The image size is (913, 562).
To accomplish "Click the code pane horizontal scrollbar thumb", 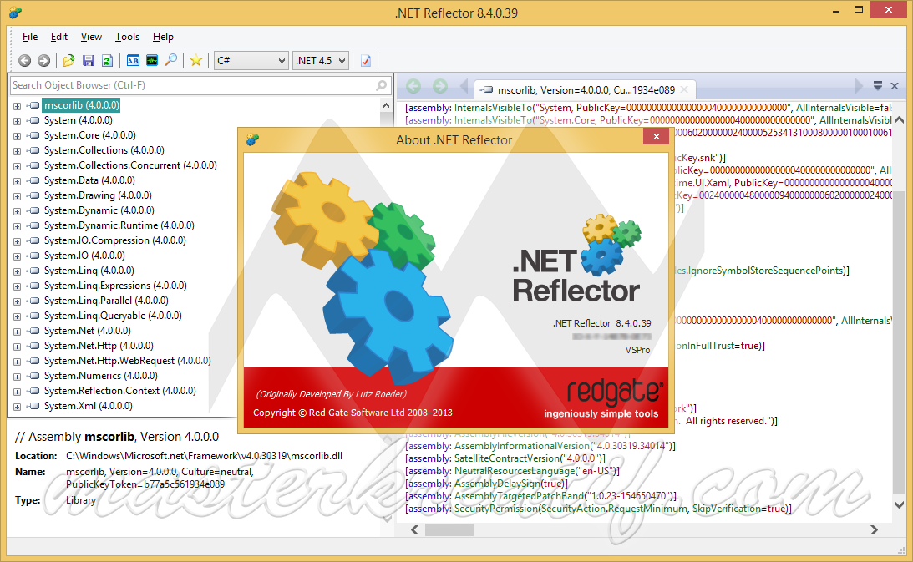I will [449, 530].
